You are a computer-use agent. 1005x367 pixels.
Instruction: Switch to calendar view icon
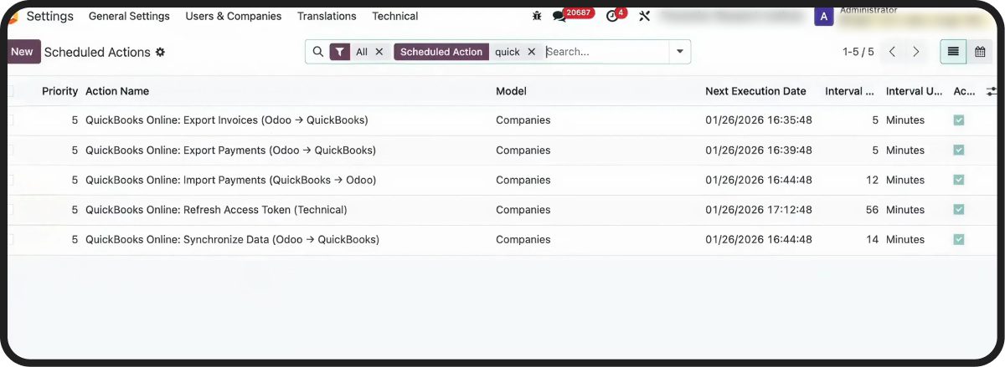coord(980,52)
